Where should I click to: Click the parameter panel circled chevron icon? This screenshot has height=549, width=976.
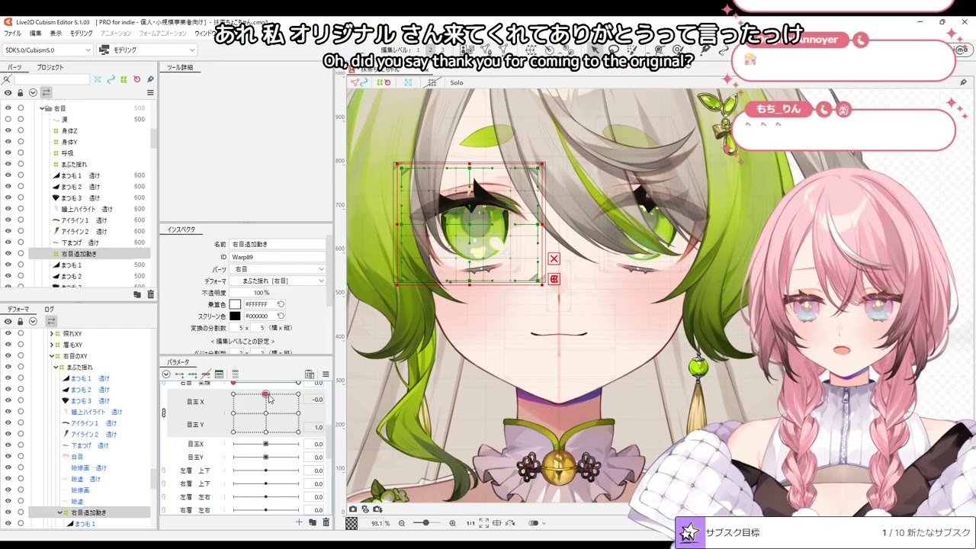[x=165, y=374]
